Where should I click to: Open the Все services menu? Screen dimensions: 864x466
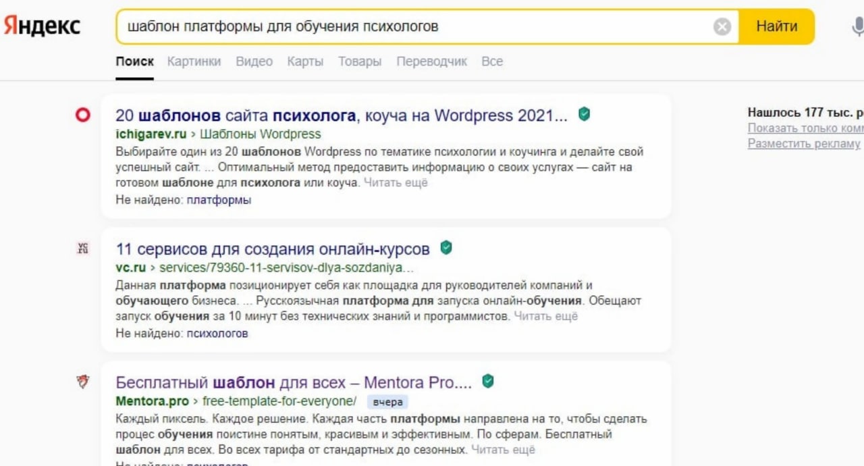492,61
